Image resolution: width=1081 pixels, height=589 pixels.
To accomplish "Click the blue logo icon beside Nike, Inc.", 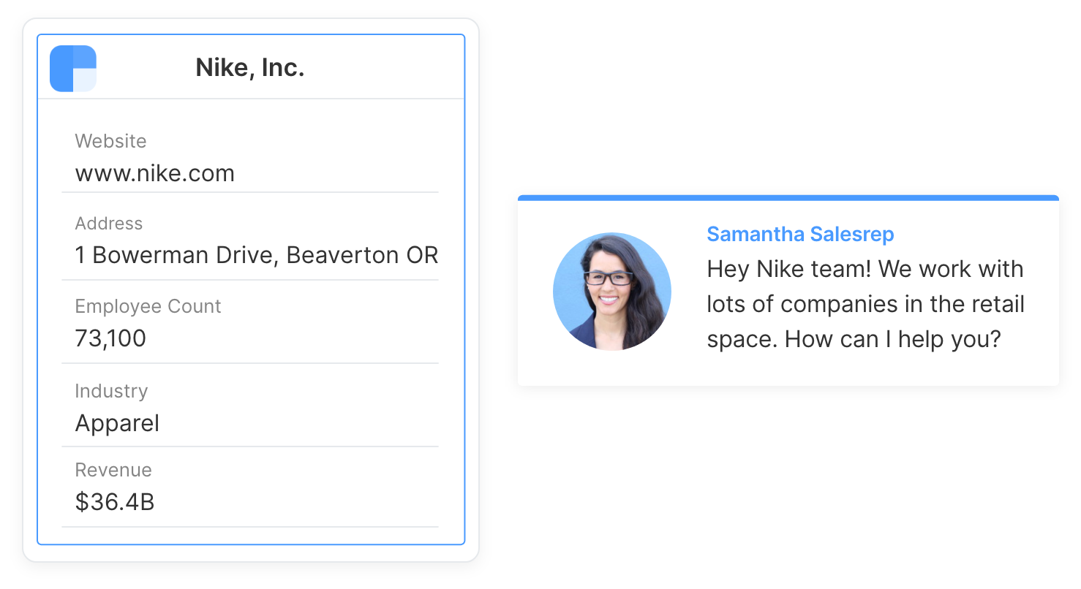I will [x=73, y=69].
